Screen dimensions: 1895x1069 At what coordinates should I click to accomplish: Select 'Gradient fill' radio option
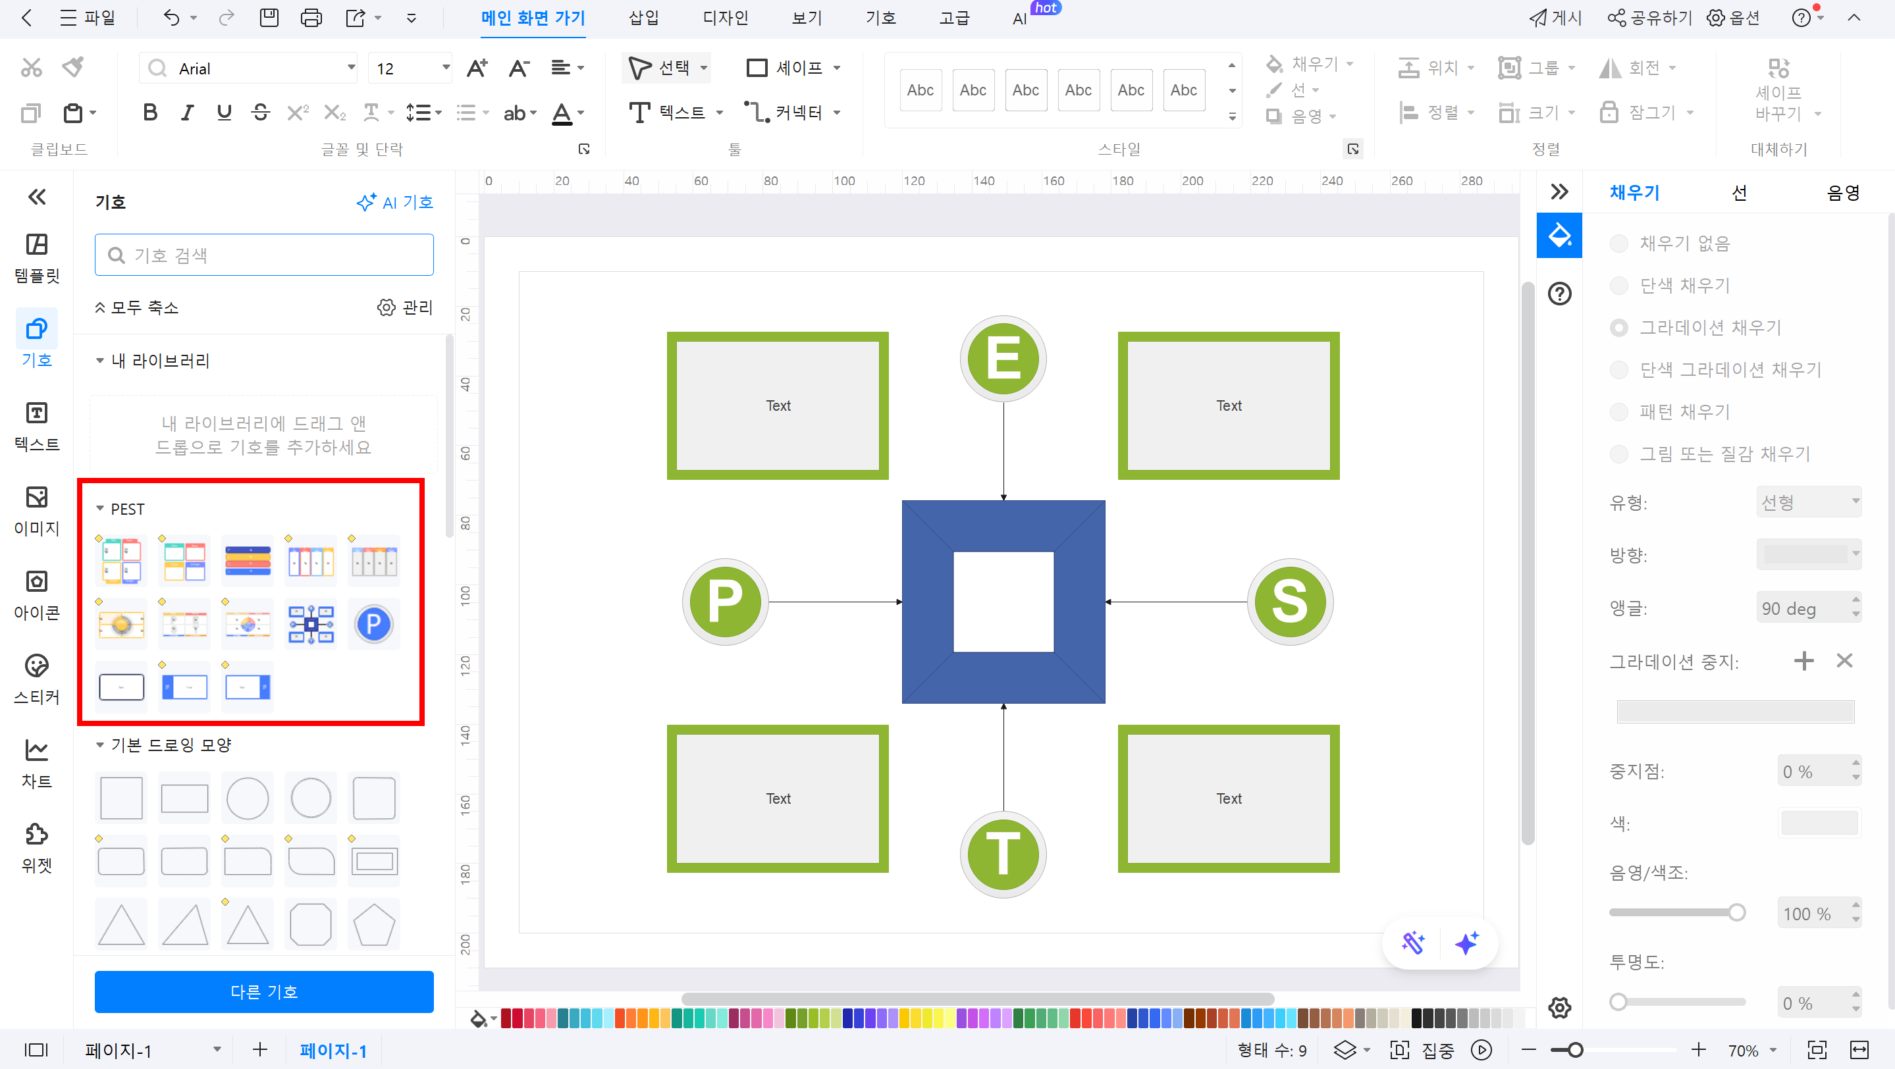click(x=1618, y=327)
